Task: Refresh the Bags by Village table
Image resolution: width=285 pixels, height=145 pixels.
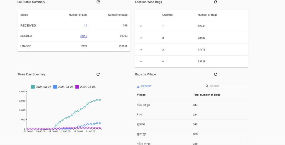Action: (x=215, y=74)
